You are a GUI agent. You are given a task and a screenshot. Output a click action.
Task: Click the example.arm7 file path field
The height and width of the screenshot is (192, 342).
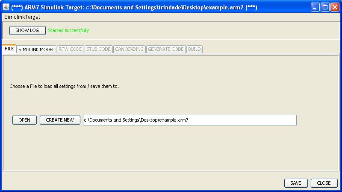click(x=189, y=120)
